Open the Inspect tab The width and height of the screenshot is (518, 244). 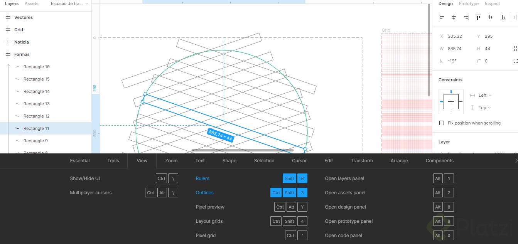coord(492,3)
